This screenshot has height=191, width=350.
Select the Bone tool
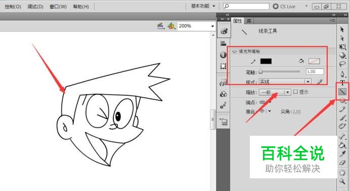342,136
